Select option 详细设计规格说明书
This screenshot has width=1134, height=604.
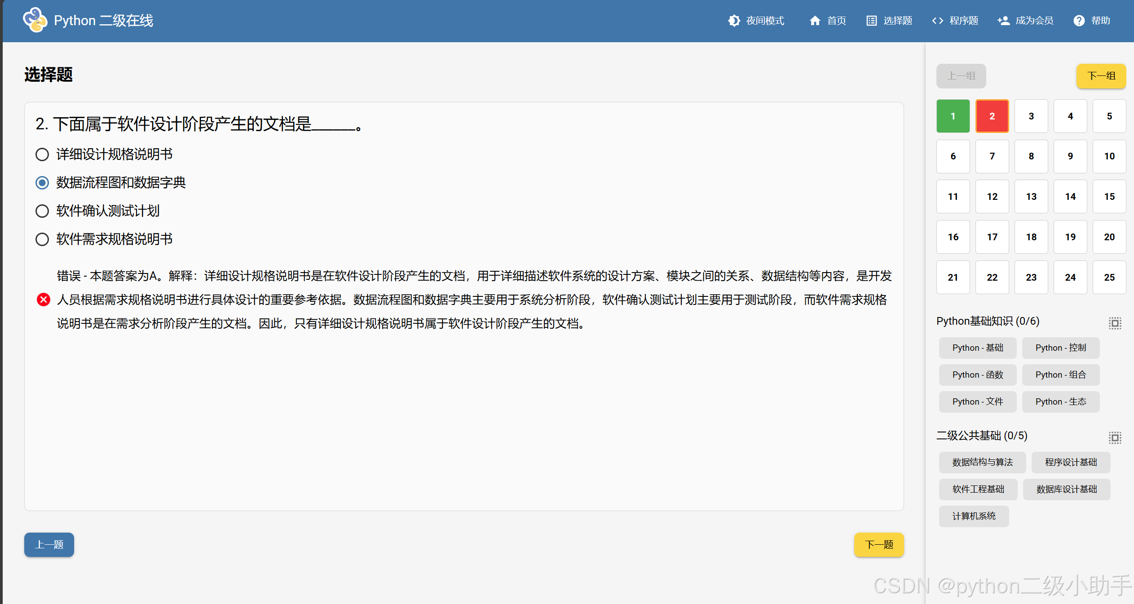click(42, 154)
